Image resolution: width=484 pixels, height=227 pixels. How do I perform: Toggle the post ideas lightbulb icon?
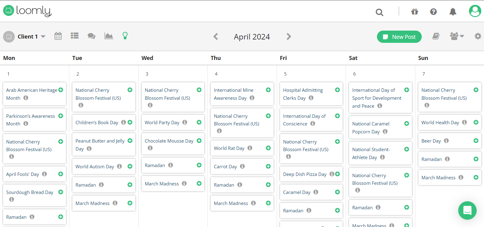point(125,36)
